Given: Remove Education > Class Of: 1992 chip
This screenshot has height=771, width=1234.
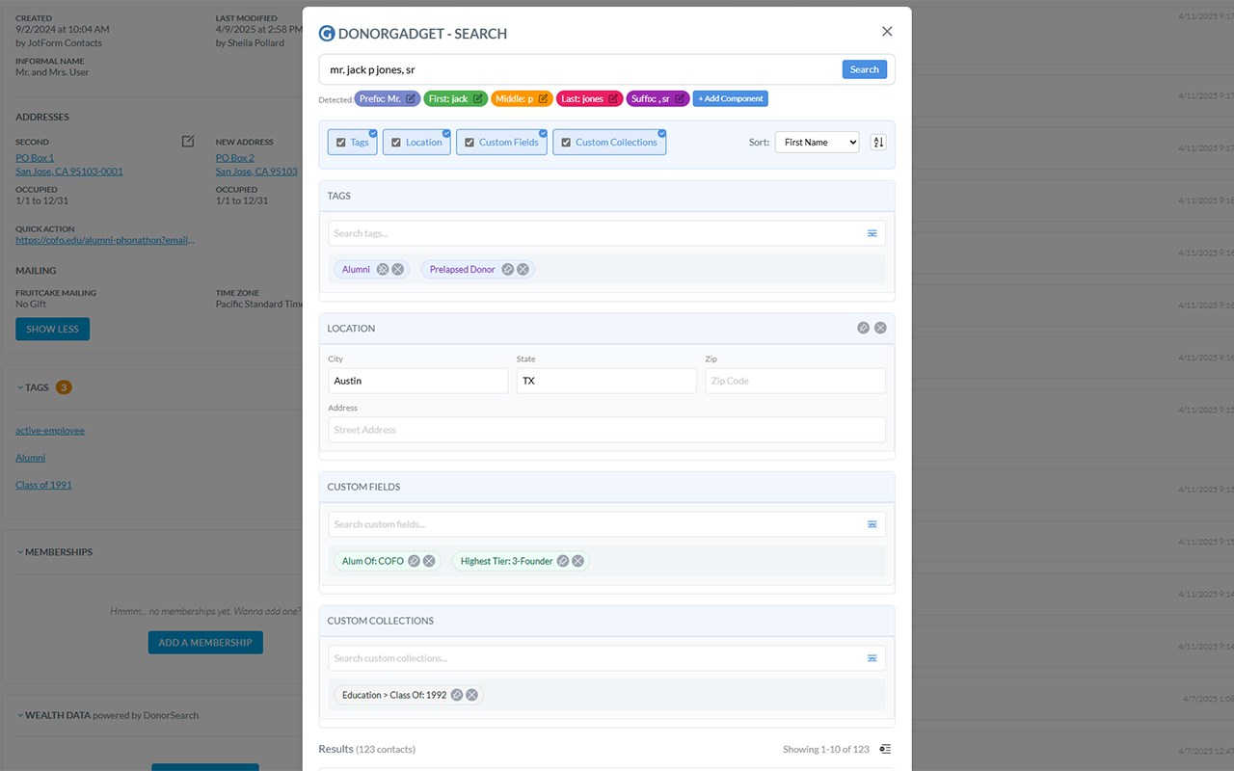Looking at the screenshot, I should tap(472, 695).
